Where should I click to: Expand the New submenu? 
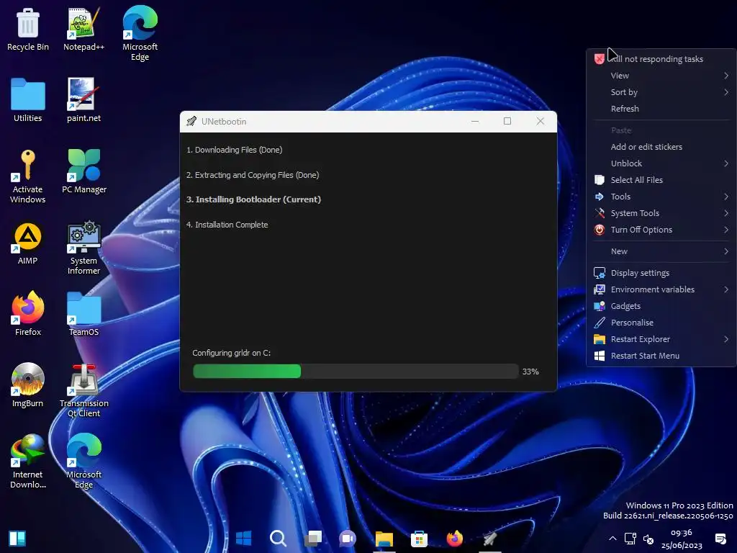tap(662, 251)
